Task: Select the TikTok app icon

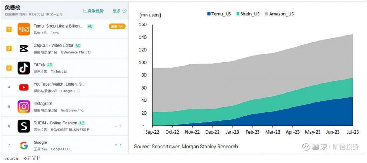Action: tap(24, 68)
